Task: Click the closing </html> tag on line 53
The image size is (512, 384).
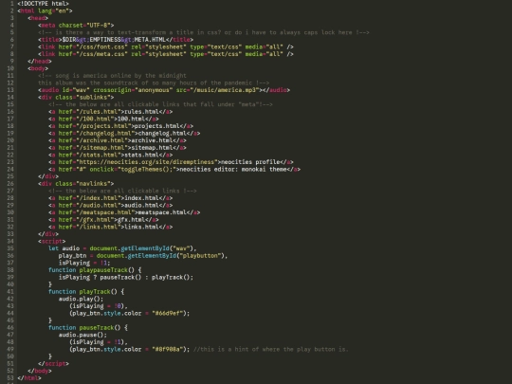Action: coord(29,377)
